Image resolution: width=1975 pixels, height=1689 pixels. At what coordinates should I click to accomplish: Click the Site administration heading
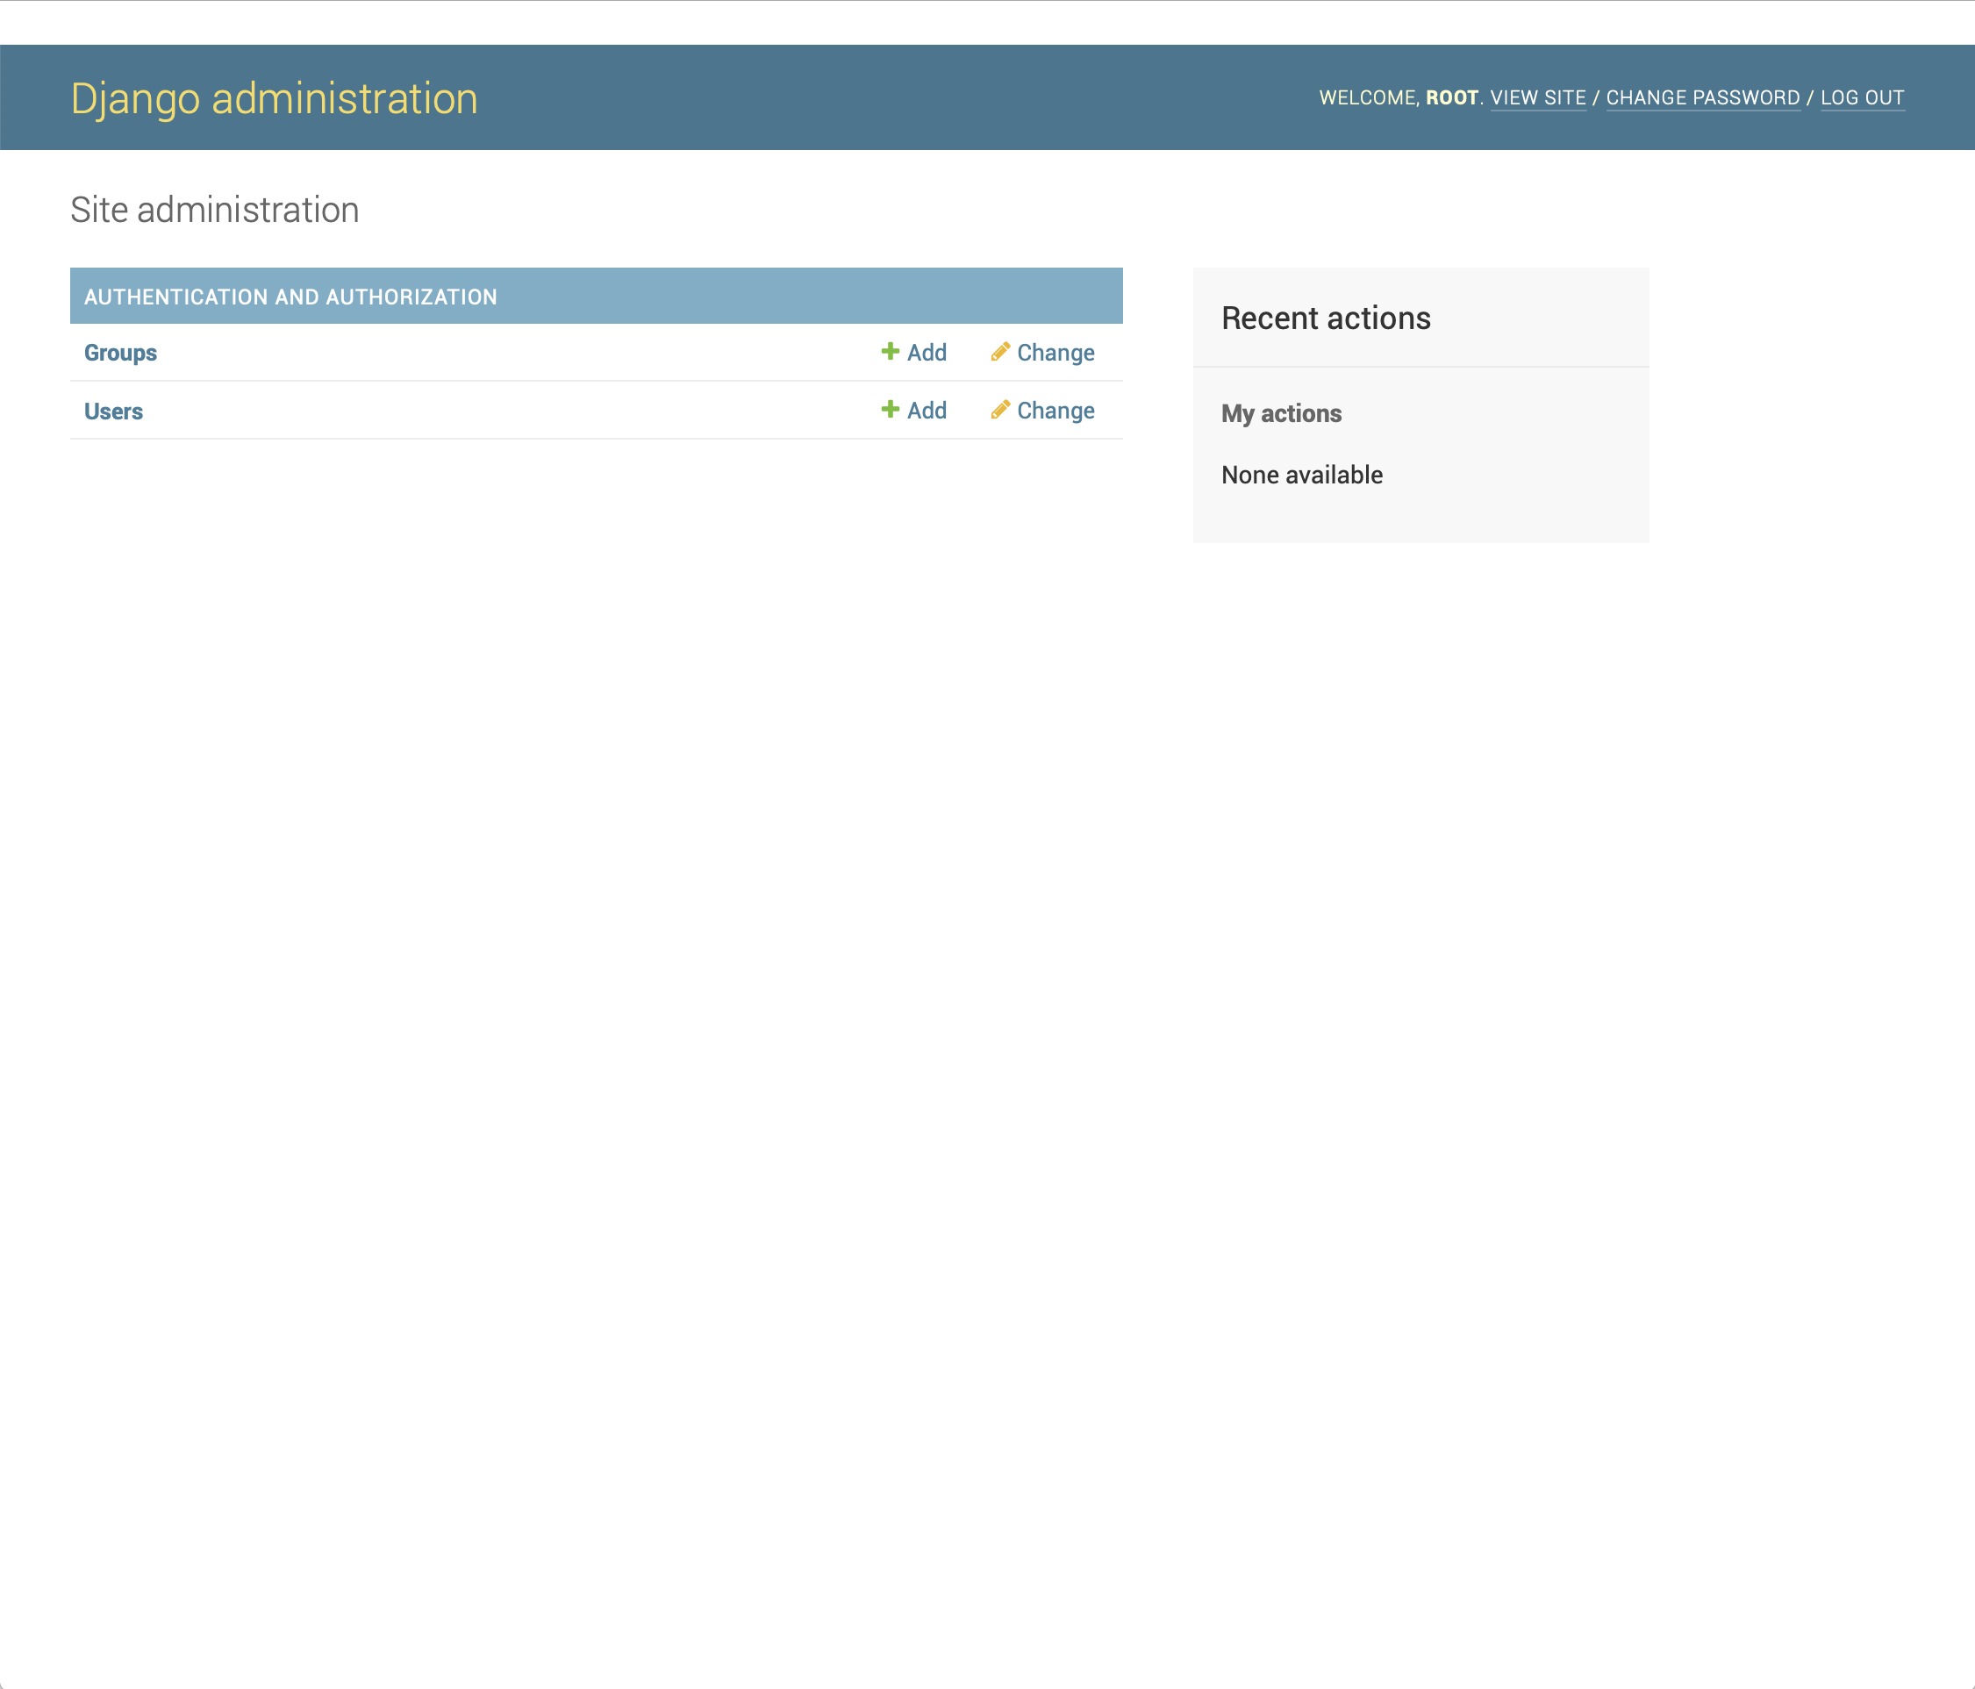coord(214,210)
